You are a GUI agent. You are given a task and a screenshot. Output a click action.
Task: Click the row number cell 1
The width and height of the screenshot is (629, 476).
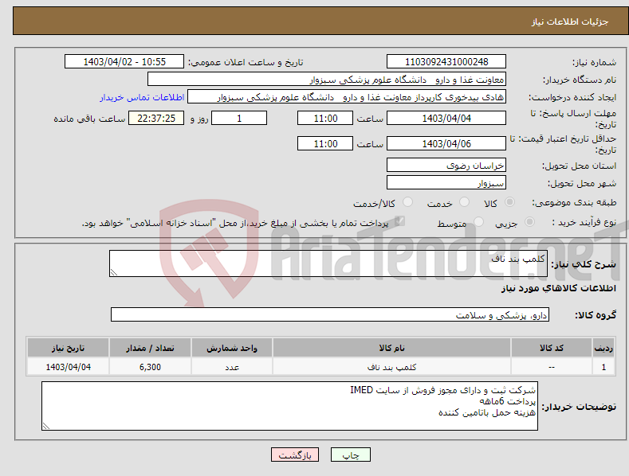click(x=603, y=367)
